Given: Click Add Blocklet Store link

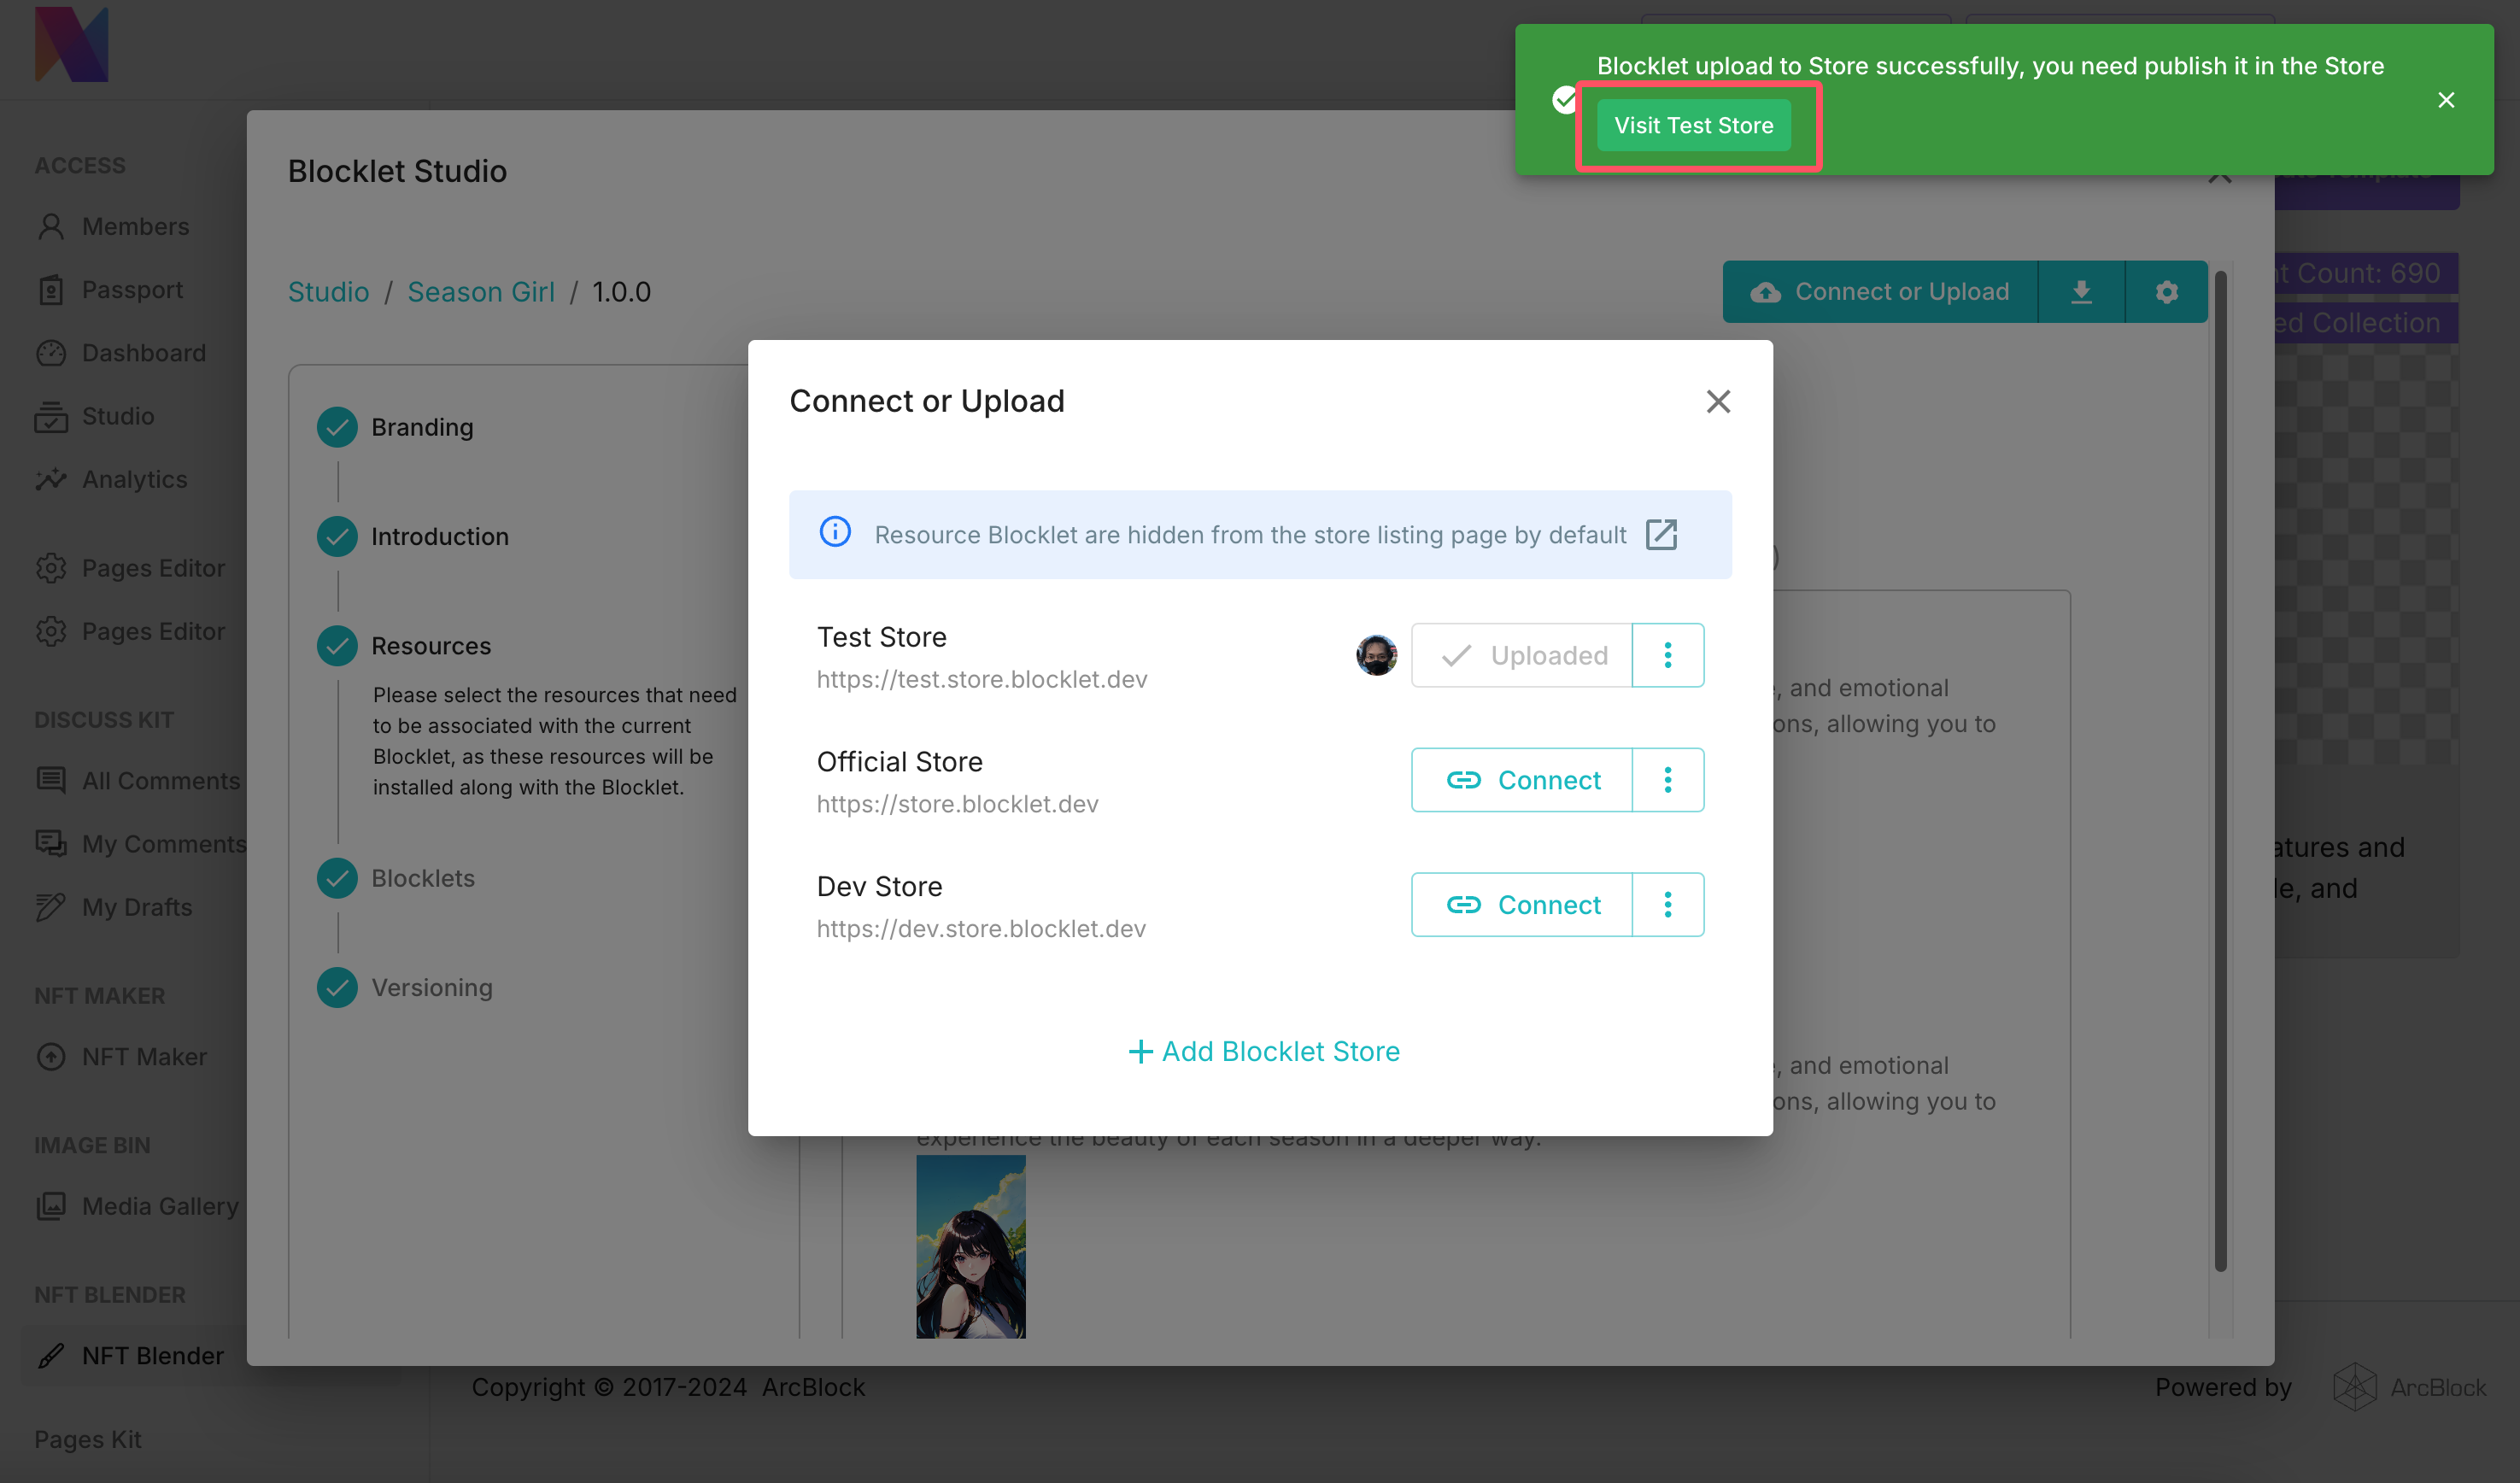Looking at the screenshot, I should point(1263,1051).
